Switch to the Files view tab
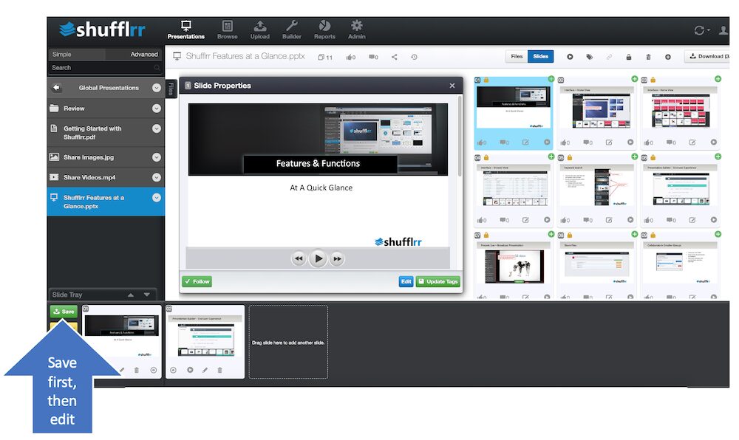 pyautogui.click(x=517, y=56)
